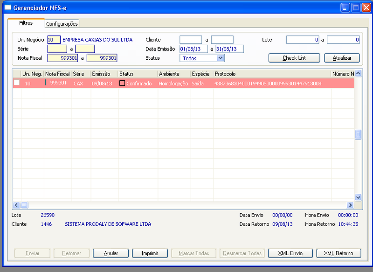Click the Status column header
The width and height of the screenshot is (373, 272).
(138, 74)
